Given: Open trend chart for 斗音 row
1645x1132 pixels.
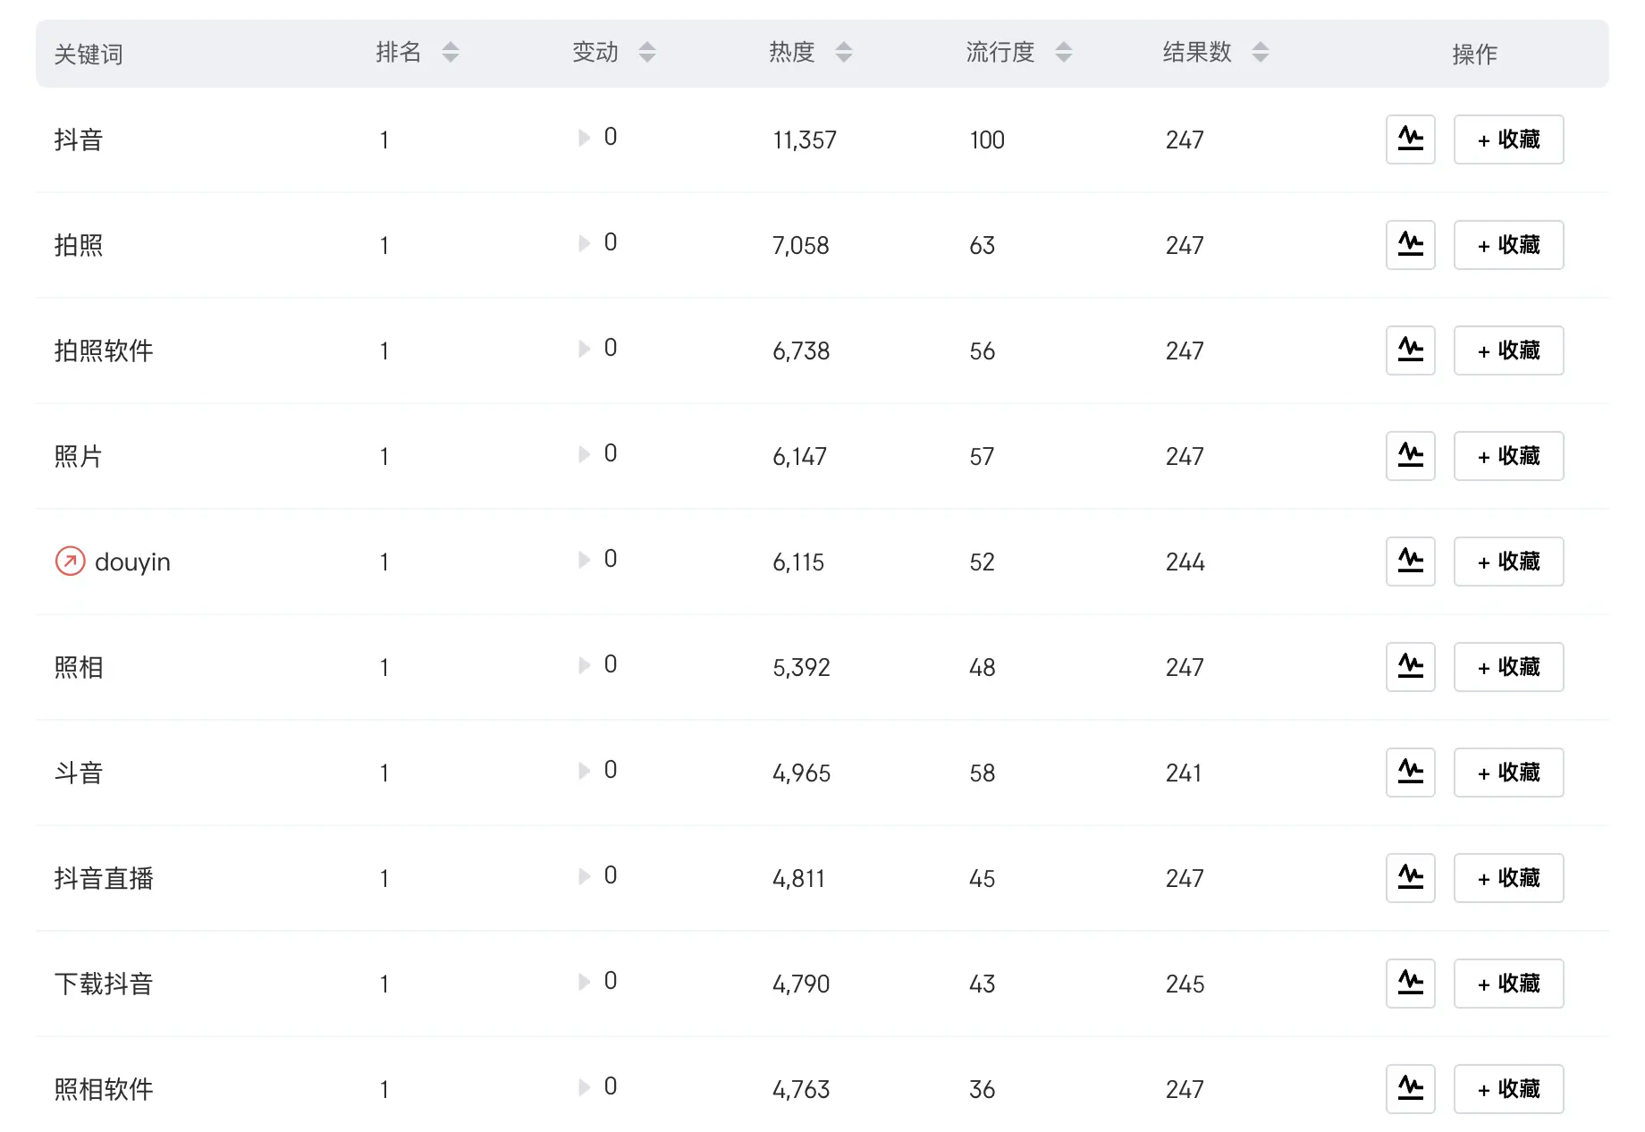Looking at the screenshot, I should (x=1410, y=773).
